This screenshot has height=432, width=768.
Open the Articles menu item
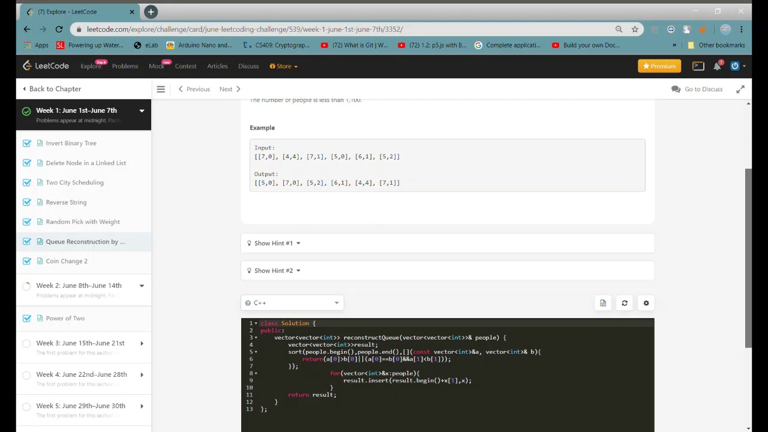217,66
